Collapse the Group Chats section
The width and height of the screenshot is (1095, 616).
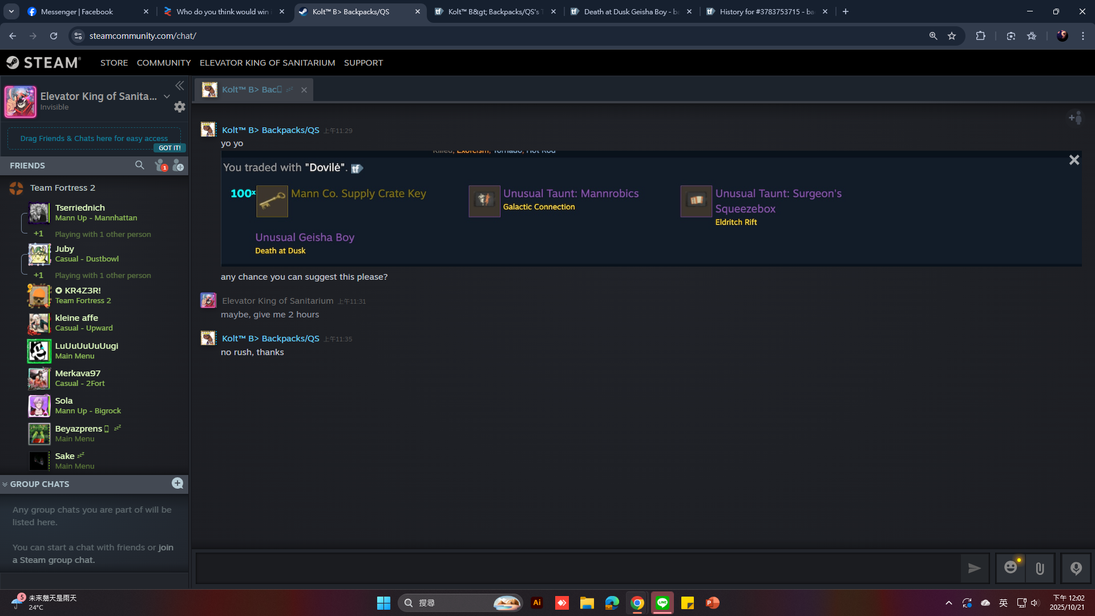5,484
